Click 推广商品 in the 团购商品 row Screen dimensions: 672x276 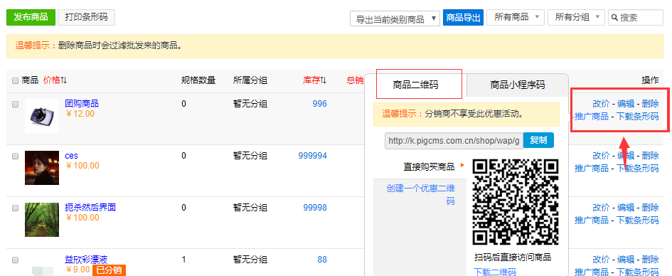592,116
